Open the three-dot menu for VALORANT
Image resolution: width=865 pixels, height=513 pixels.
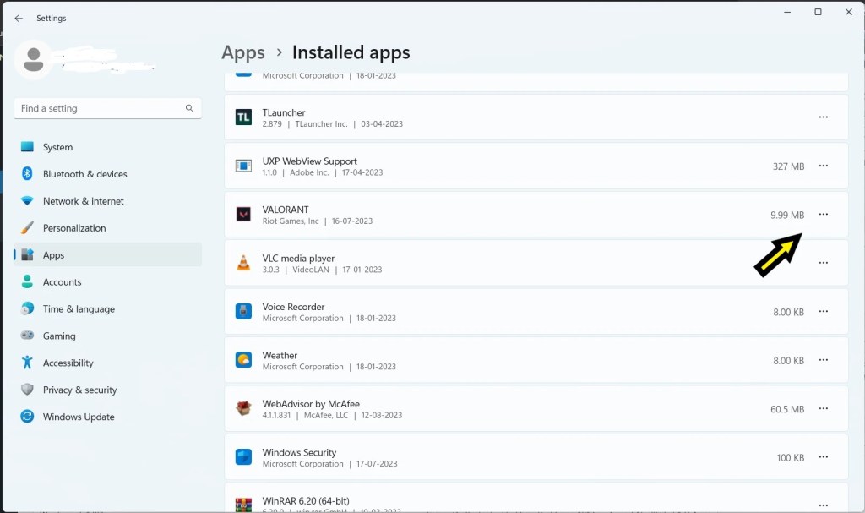[824, 215]
